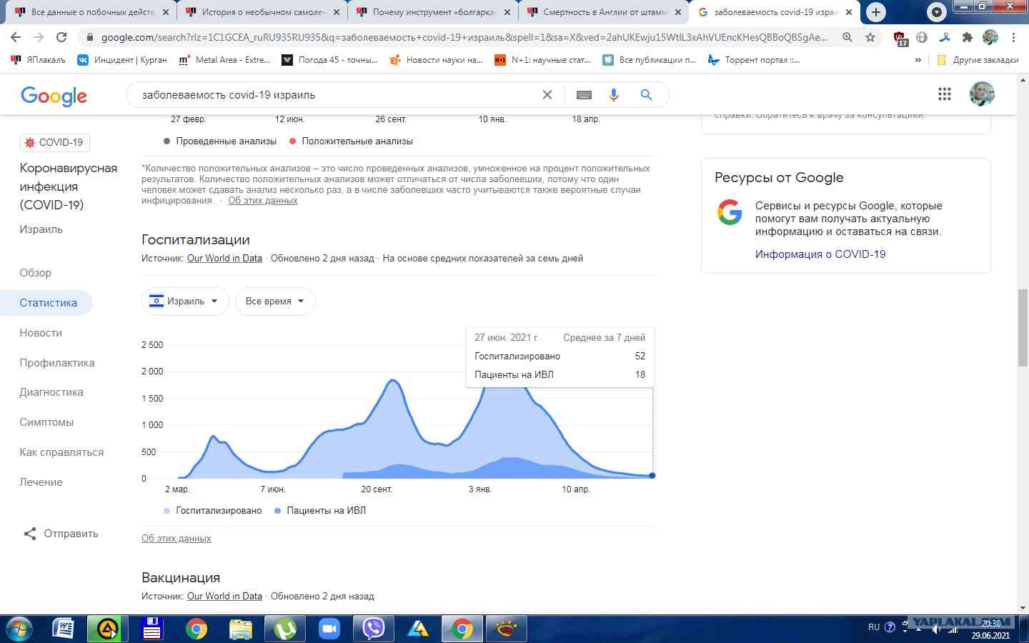Open 'Об этих данных' link after the analyses footnote
The image size is (1029, 643).
click(x=263, y=200)
